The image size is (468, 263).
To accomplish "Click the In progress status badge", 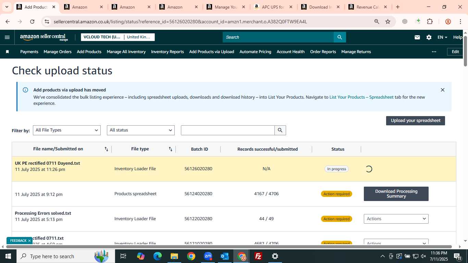I will pyautogui.click(x=336, y=169).
